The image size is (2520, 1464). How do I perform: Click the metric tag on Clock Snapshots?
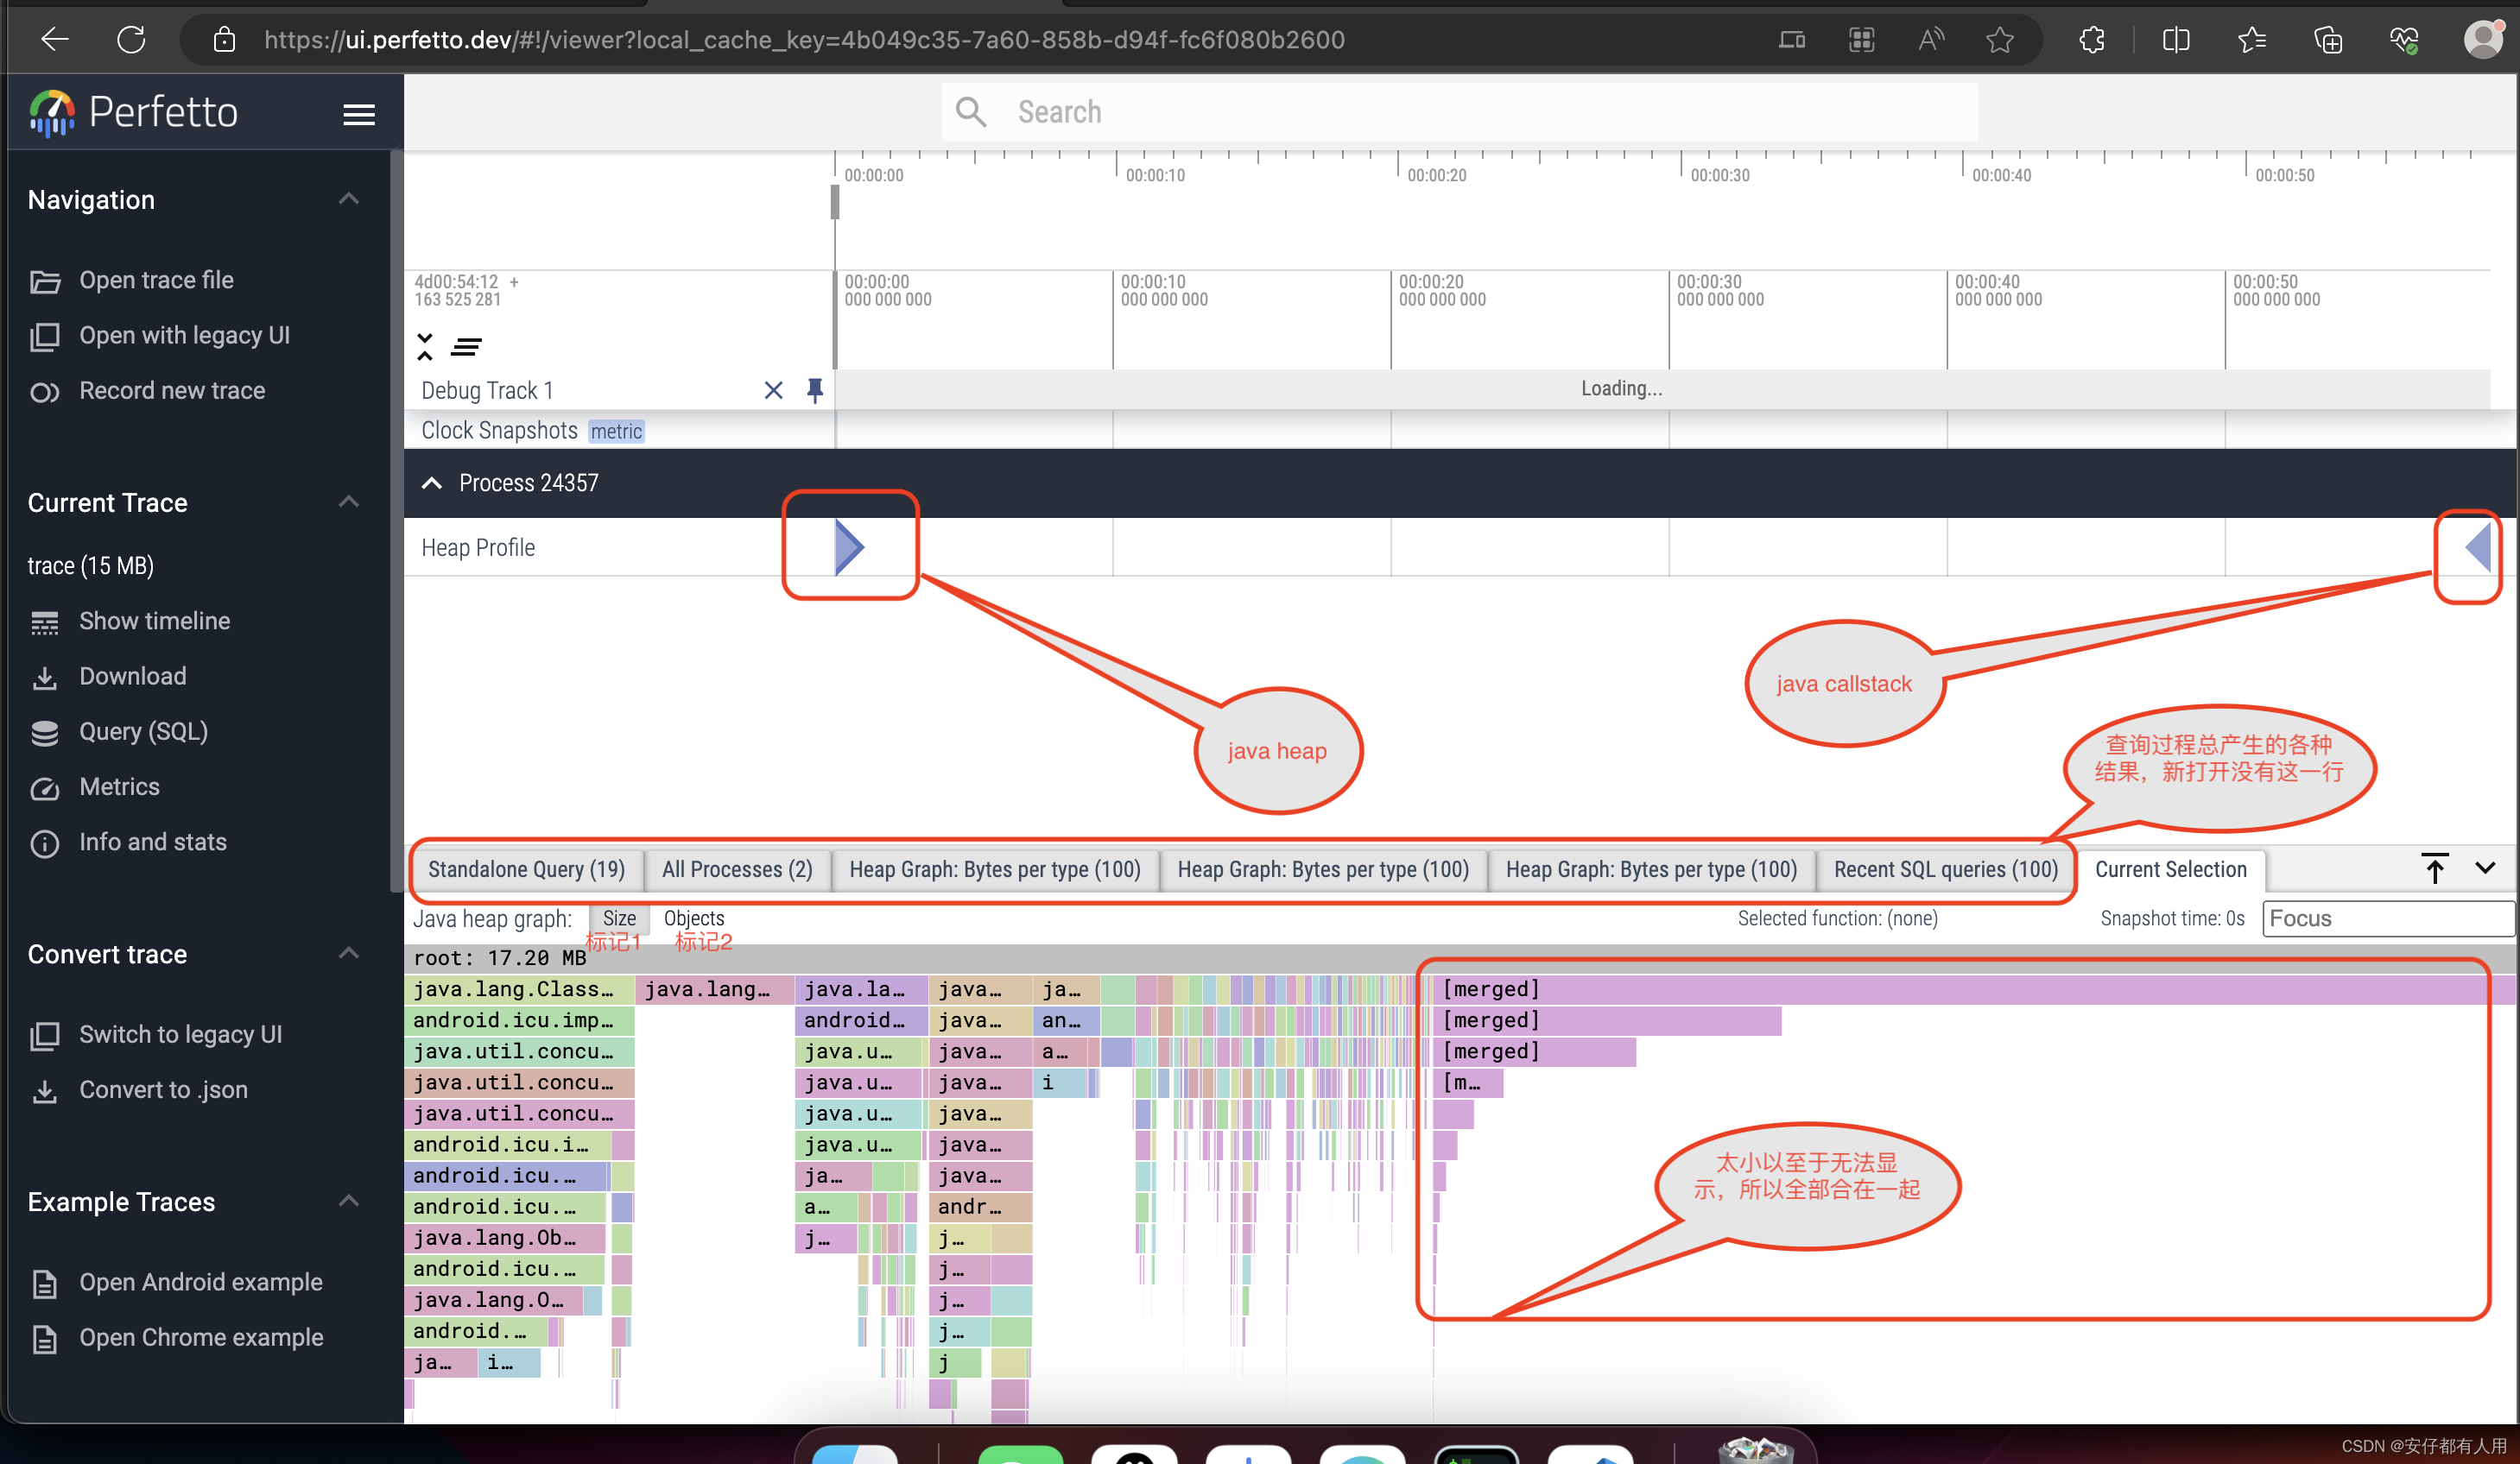point(615,431)
